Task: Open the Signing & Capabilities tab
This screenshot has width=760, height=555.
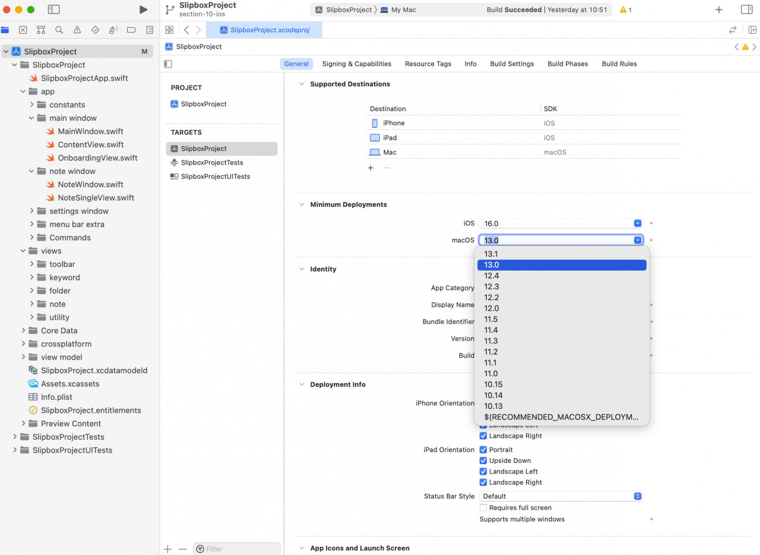Action: pos(356,64)
